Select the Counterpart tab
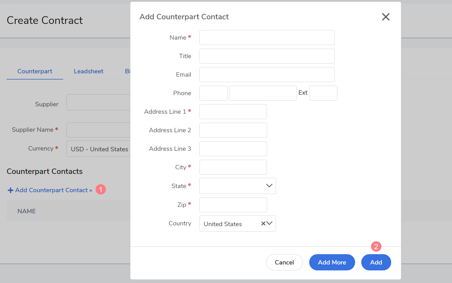The height and width of the screenshot is (283, 452). (35, 71)
